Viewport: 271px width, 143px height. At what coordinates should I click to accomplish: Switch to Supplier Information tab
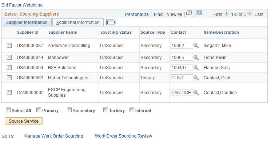pos(27,22)
